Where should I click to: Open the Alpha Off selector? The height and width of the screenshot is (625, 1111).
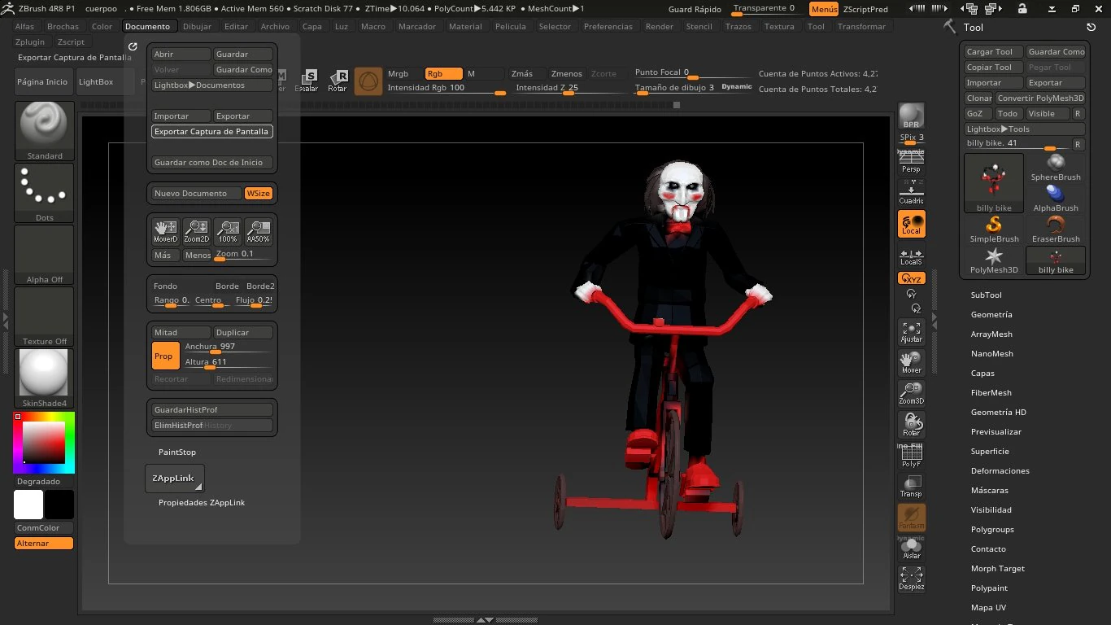coord(45,255)
